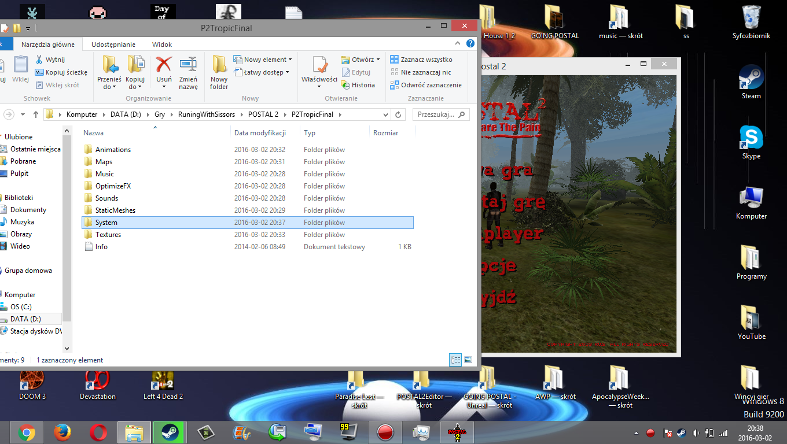The image size is (787, 444).
Task: Click RuningWithSissors in the breadcrumb
Action: (x=207, y=114)
